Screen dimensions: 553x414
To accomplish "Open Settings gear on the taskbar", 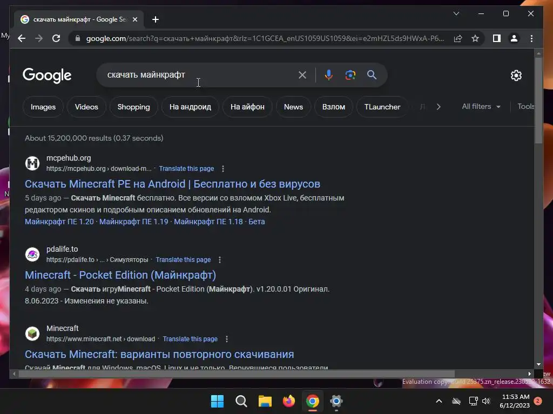I will (x=336, y=401).
